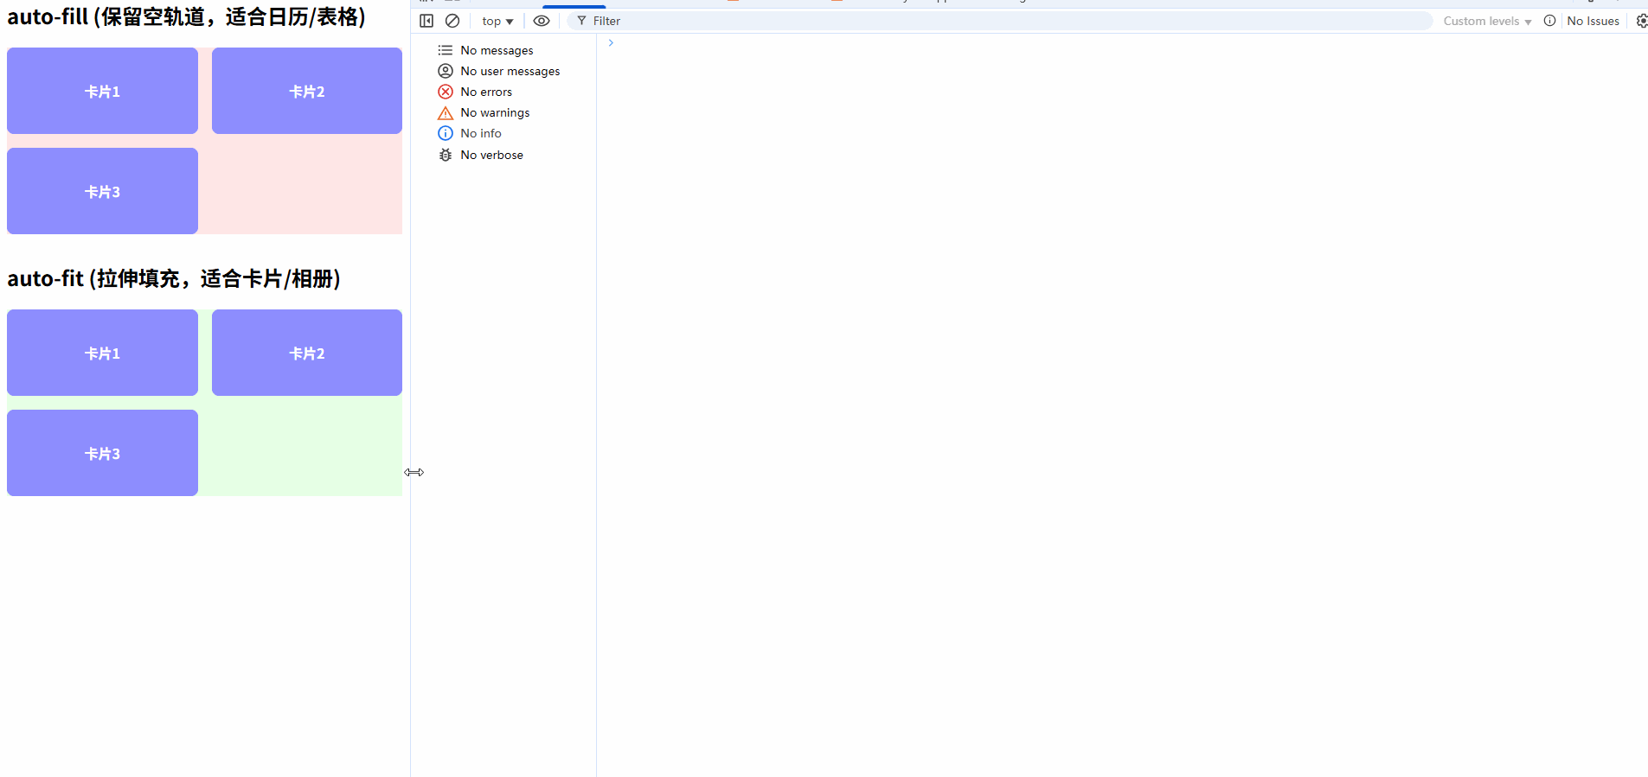
Task: Click 卡片2 in the auto-fit grid
Action: coord(307,353)
